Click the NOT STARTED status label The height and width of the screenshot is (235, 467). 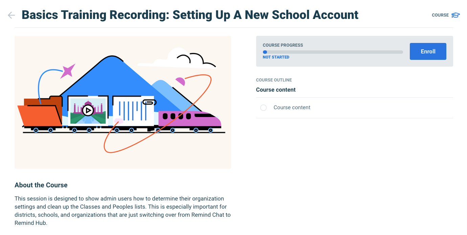tap(276, 57)
